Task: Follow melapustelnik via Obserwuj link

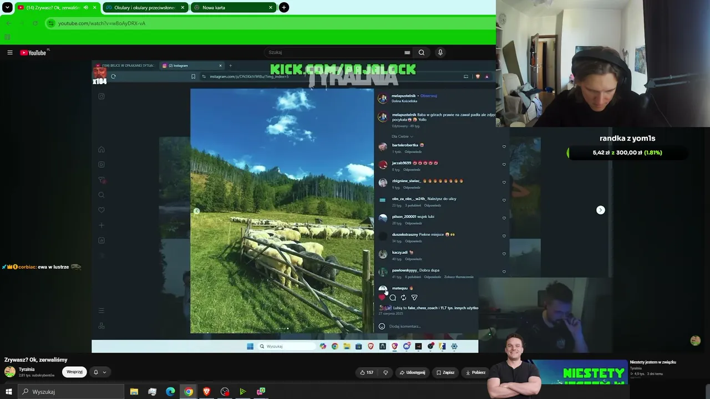Action: (429, 96)
